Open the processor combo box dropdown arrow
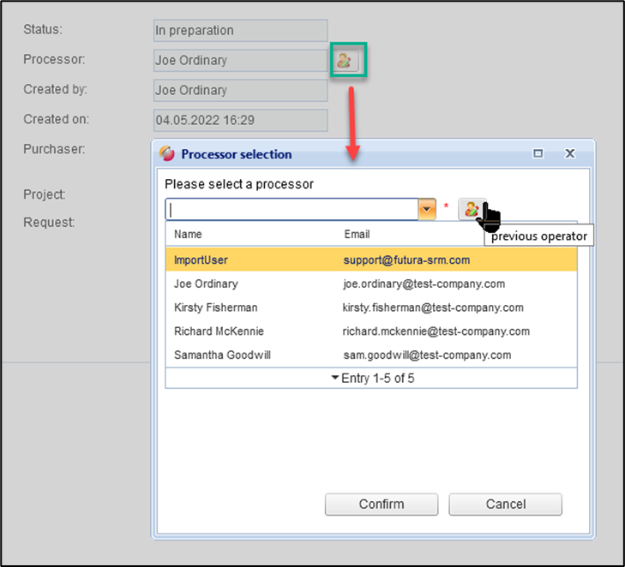The height and width of the screenshot is (567, 625). point(427,210)
